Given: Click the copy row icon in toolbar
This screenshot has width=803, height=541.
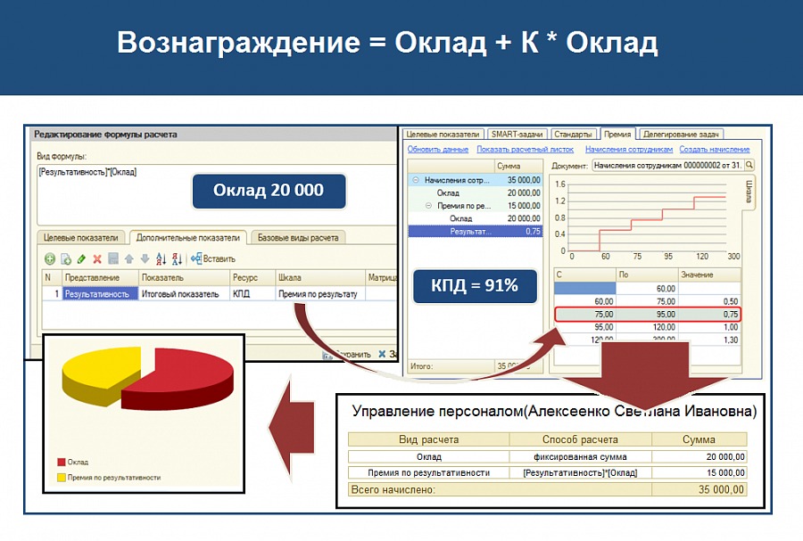Looking at the screenshot, I should pos(66,259).
